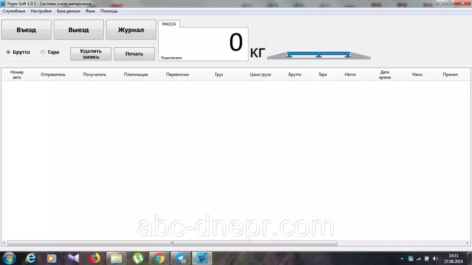472x265 pixels.
Task: Click the Отправитель column header
Action: click(x=53, y=75)
